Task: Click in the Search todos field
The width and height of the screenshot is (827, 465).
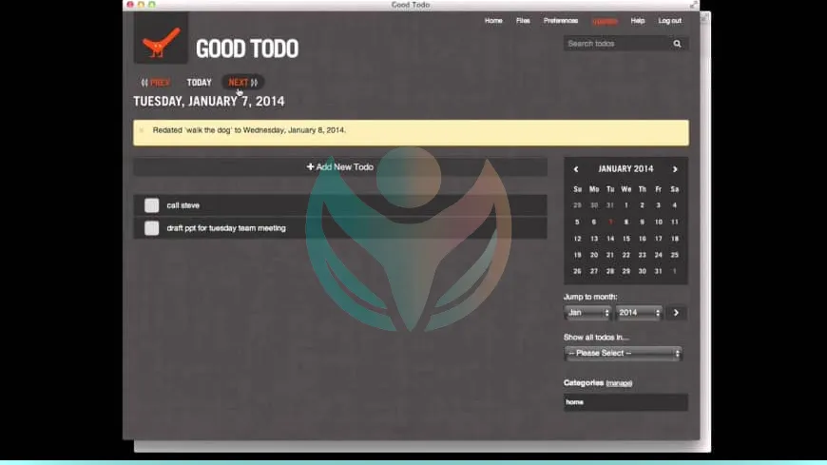Action: (614, 44)
